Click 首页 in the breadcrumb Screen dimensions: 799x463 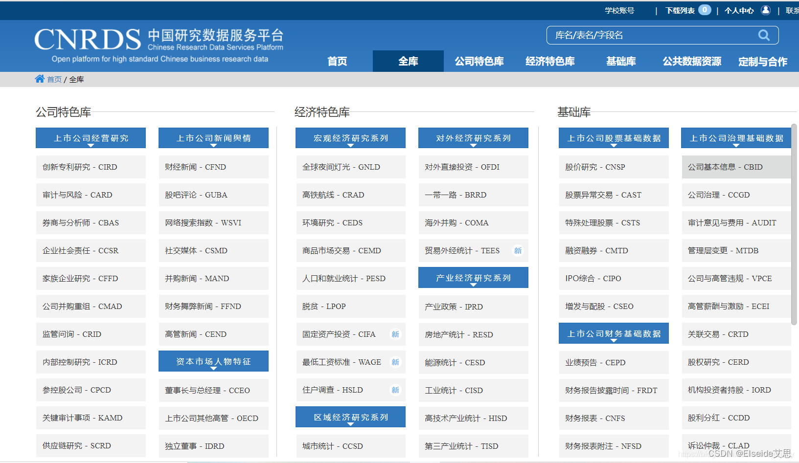point(54,79)
